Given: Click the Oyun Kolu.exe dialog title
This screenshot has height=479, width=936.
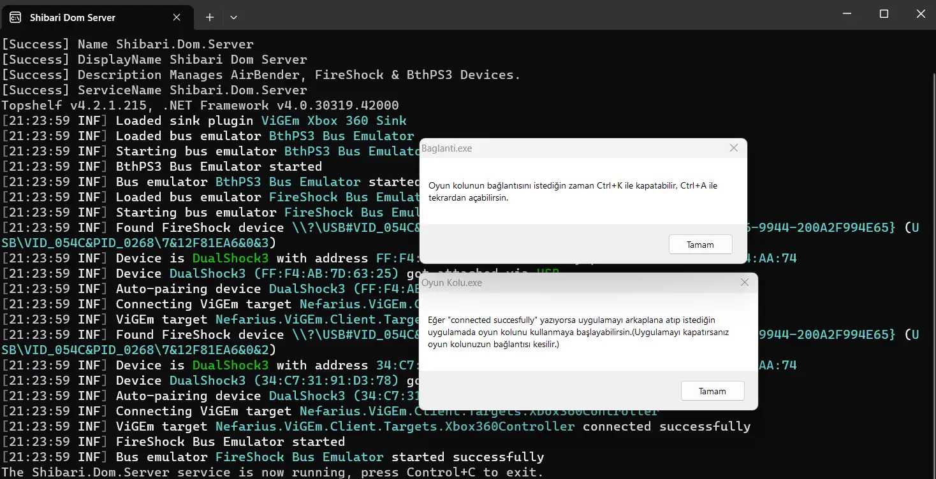Looking at the screenshot, I should pyautogui.click(x=452, y=282).
